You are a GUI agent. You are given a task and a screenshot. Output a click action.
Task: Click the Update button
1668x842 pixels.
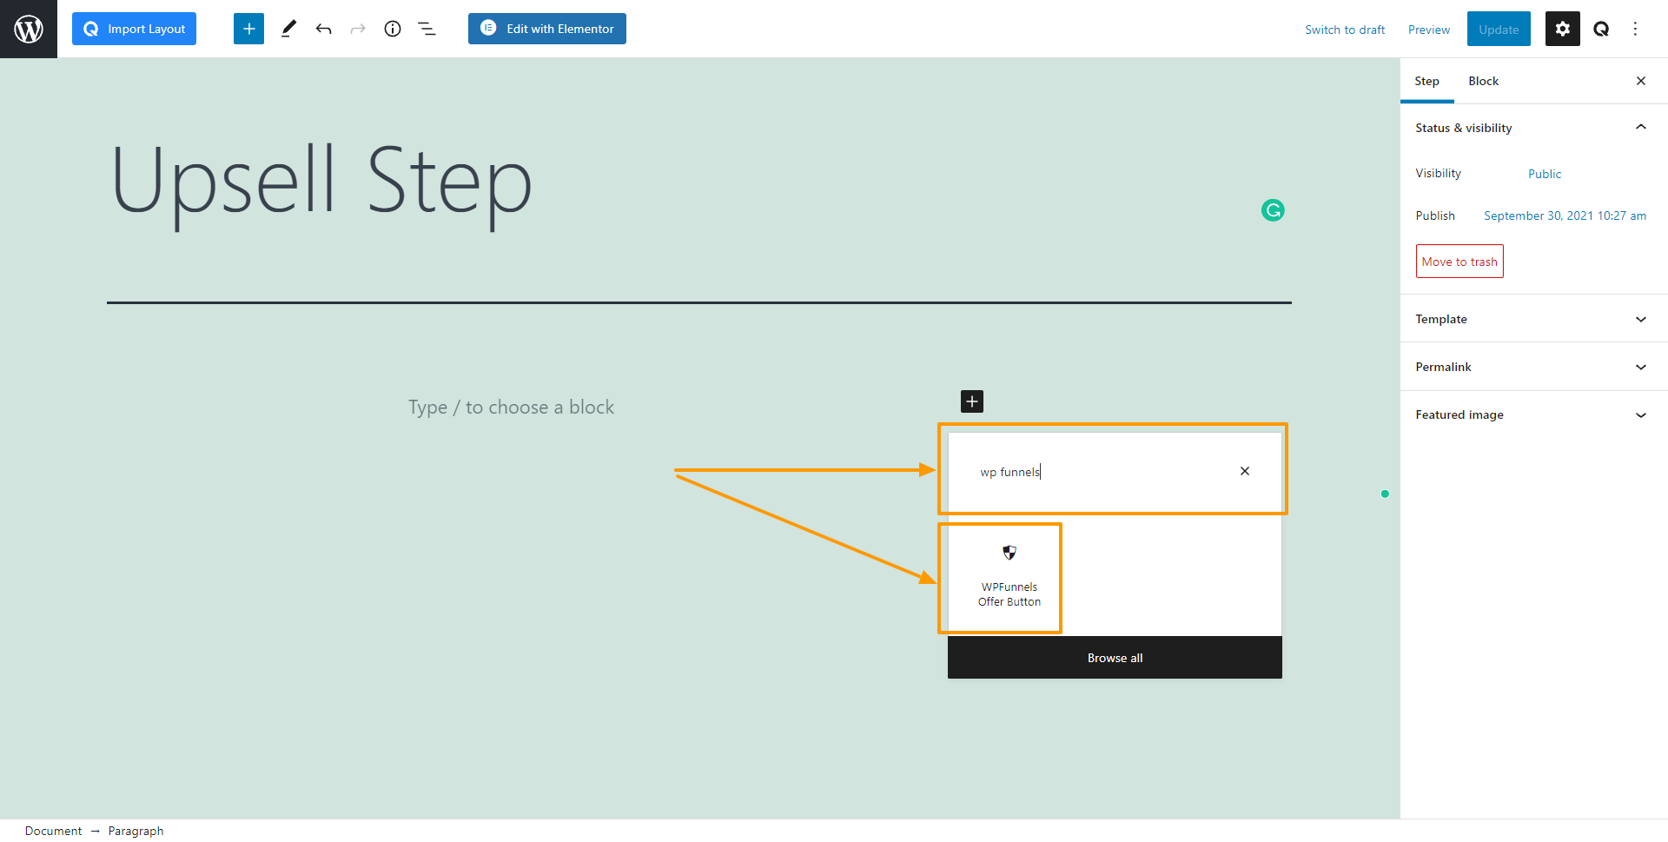click(1499, 30)
